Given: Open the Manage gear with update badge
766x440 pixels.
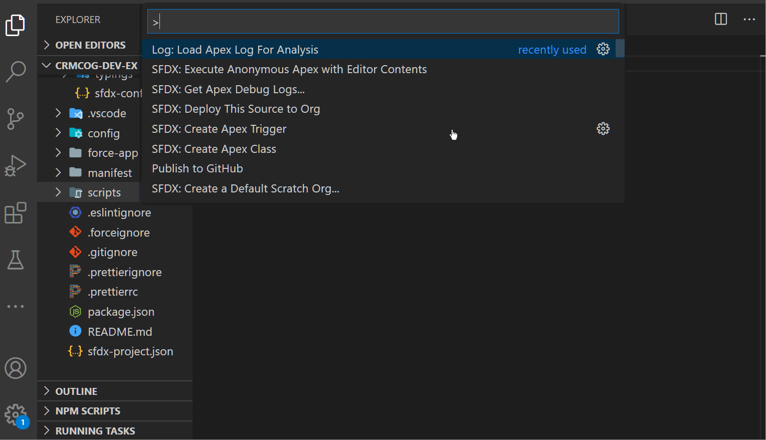Looking at the screenshot, I should pyautogui.click(x=16, y=415).
